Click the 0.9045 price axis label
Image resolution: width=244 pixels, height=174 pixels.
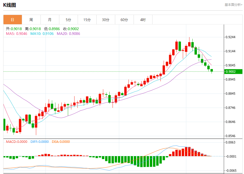(x=230, y=65)
